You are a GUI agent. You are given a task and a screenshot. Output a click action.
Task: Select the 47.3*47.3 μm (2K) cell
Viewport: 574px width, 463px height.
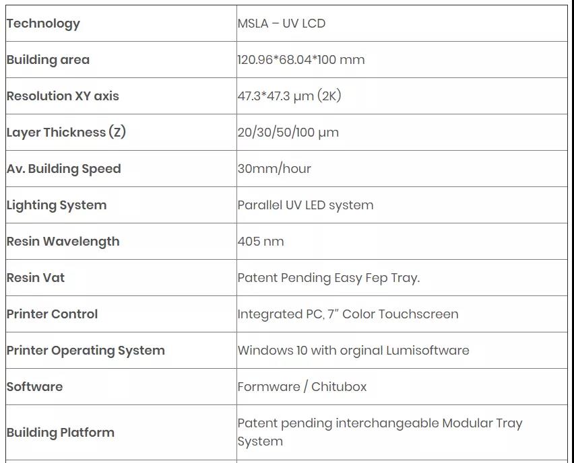click(289, 96)
